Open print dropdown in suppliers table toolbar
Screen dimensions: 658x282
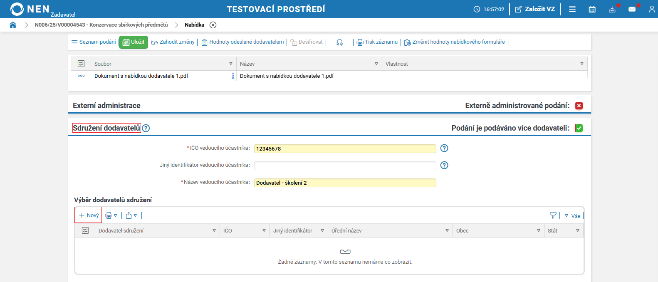(111, 215)
